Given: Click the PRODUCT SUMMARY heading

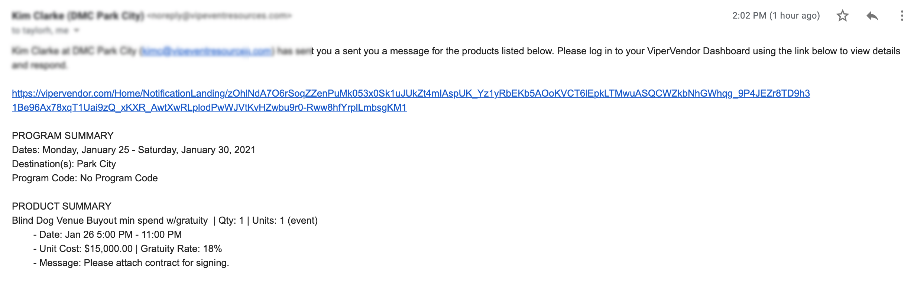Looking at the screenshot, I should pyautogui.click(x=62, y=206).
